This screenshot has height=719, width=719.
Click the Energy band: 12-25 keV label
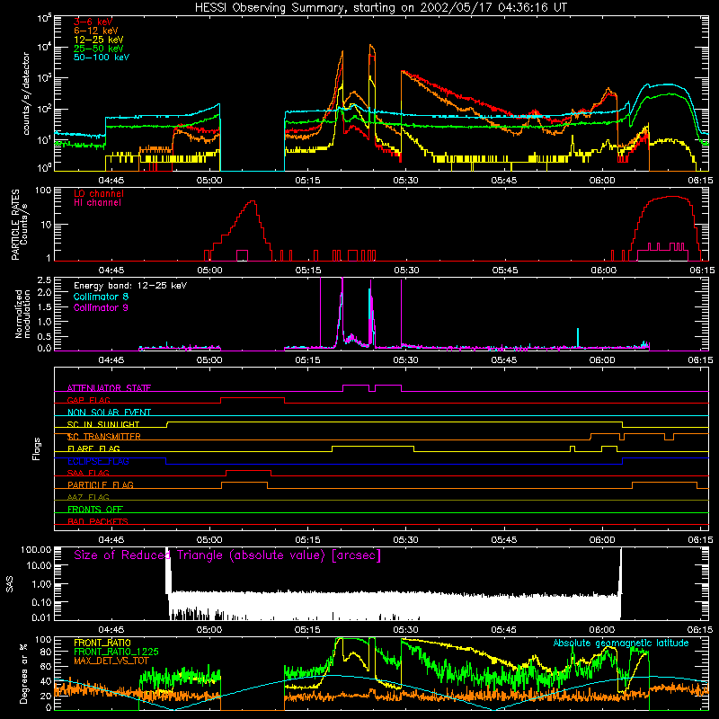coord(130,286)
